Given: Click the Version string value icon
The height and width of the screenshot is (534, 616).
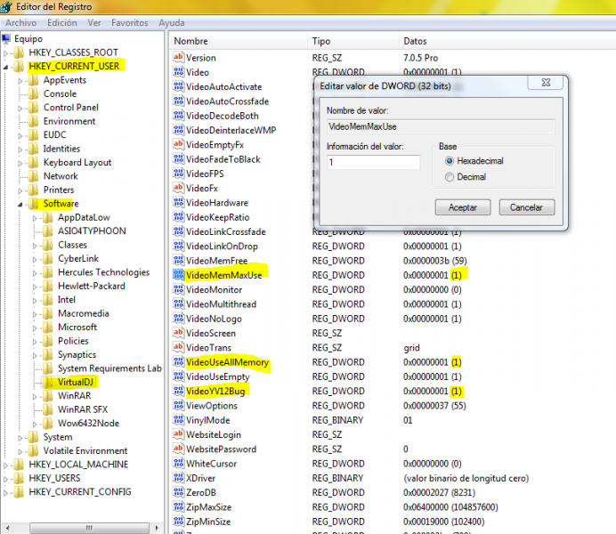Looking at the screenshot, I should click(x=178, y=57).
